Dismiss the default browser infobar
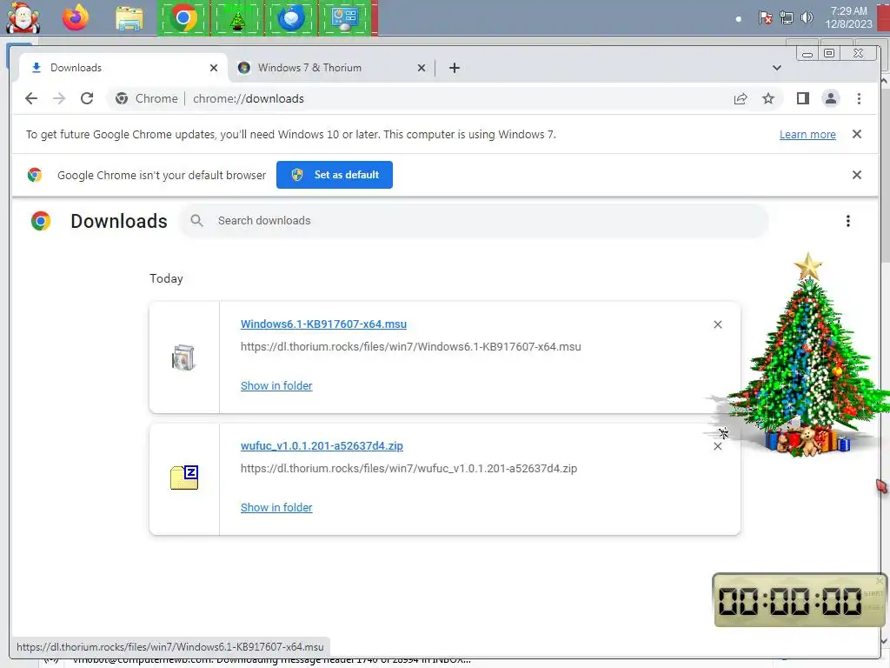 pyautogui.click(x=856, y=175)
